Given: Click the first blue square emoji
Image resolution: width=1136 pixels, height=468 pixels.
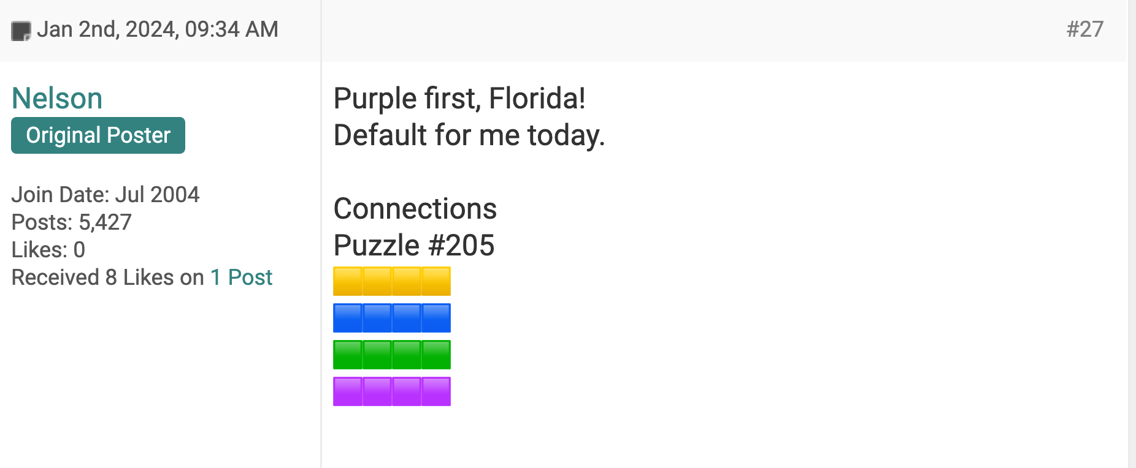Looking at the screenshot, I should point(348,318).
